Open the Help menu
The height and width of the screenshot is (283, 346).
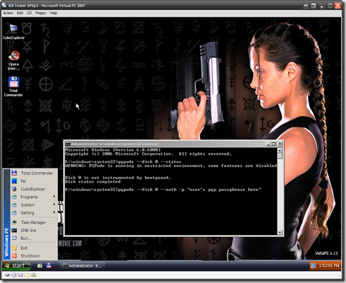coord(54,13)
